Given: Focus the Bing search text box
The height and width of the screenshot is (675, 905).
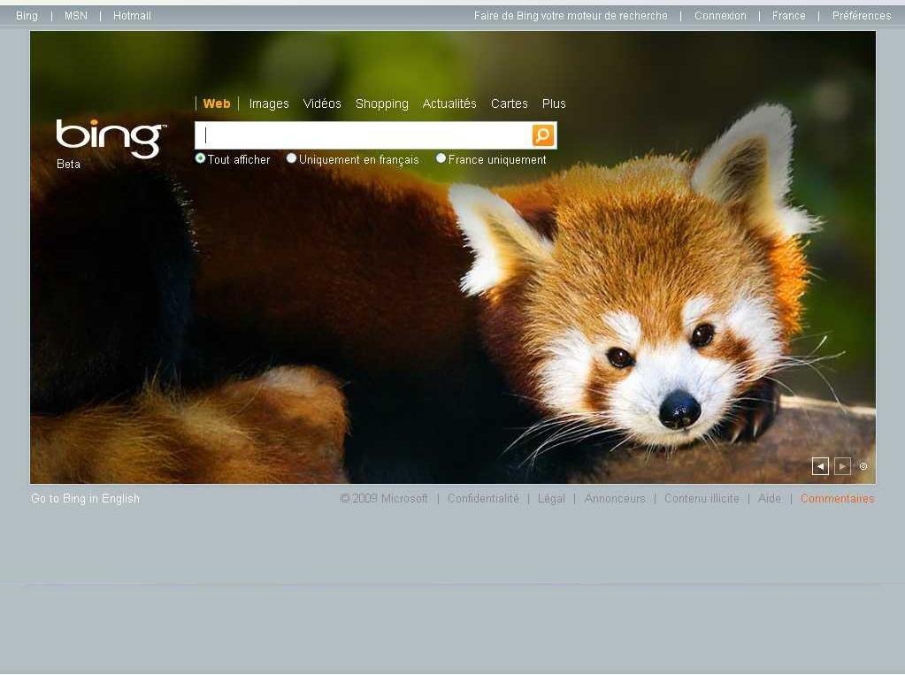Looking at the screenshot, I should [x=363, y=135].
